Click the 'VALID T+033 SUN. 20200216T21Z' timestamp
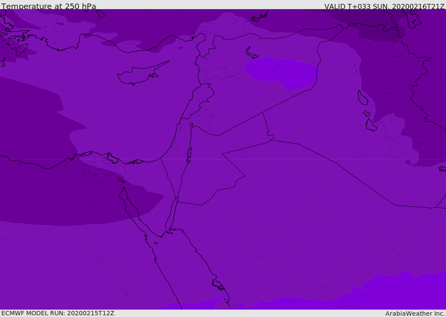446x317 pixels. click(x=384, y=6)
